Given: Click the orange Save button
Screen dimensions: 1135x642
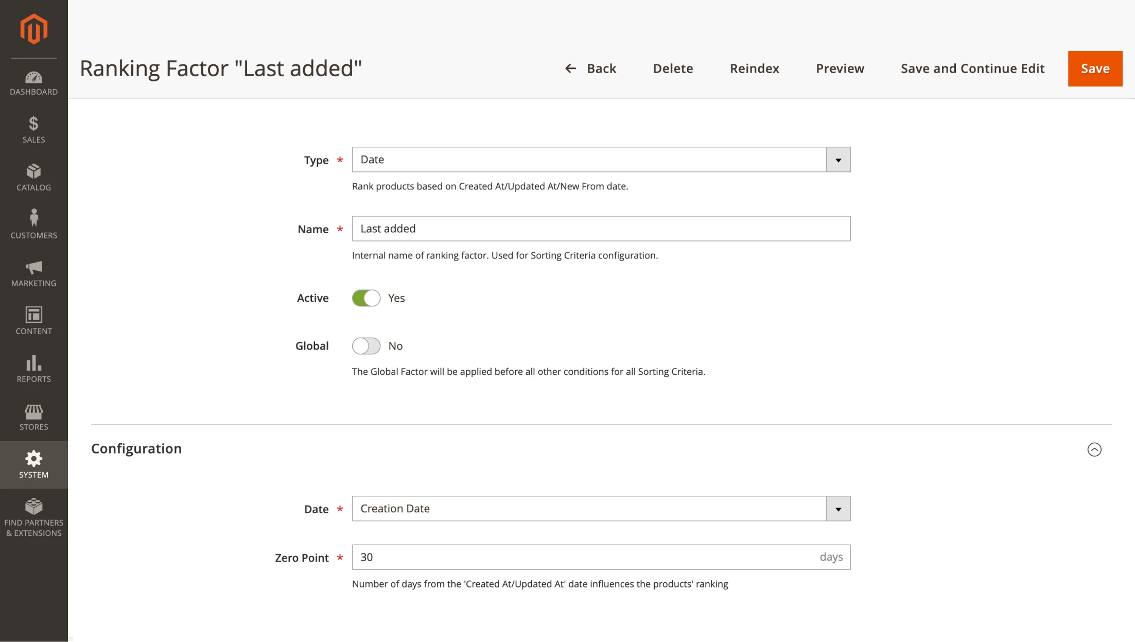Looking at the screenshot, I should pyautogui.click(x=1095, y=68).
